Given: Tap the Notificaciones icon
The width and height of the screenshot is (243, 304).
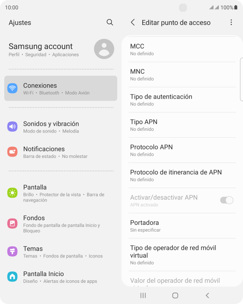Looking at the screenshot, I should click(x=12, y=152).
